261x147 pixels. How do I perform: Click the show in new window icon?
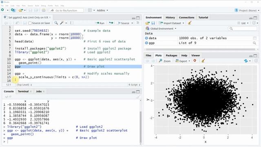[x=18, y=23]
